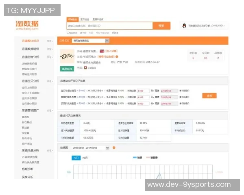
Task: Select the 宝贝监控 search tab
Action: (x=85, y=19)
